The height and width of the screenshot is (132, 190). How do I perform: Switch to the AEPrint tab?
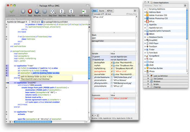click(x=109, y=11)
